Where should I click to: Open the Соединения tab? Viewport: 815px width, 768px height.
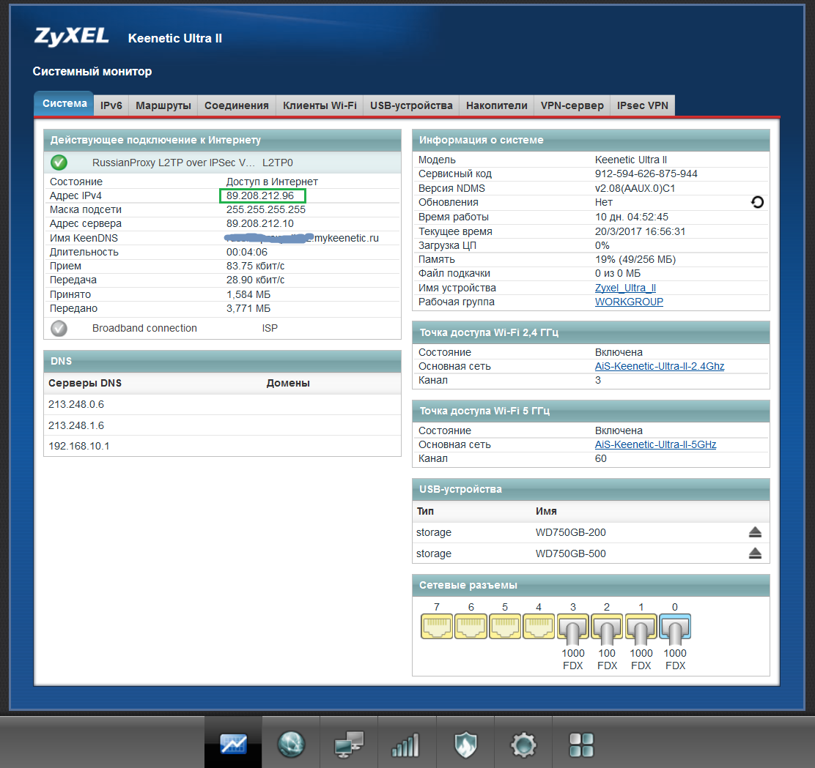click(237, 105)
